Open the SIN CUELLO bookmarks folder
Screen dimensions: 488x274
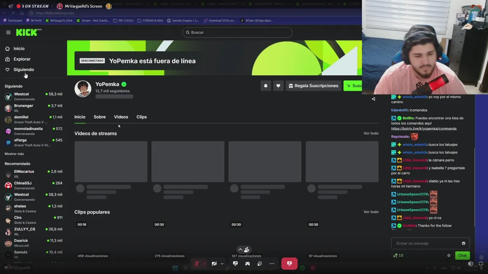coord(124,21)
